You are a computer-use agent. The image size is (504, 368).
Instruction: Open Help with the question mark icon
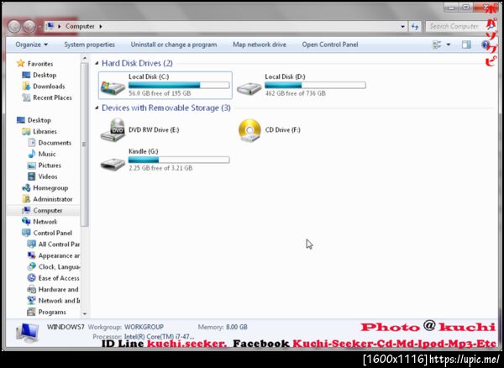click(x=486, y=45)
